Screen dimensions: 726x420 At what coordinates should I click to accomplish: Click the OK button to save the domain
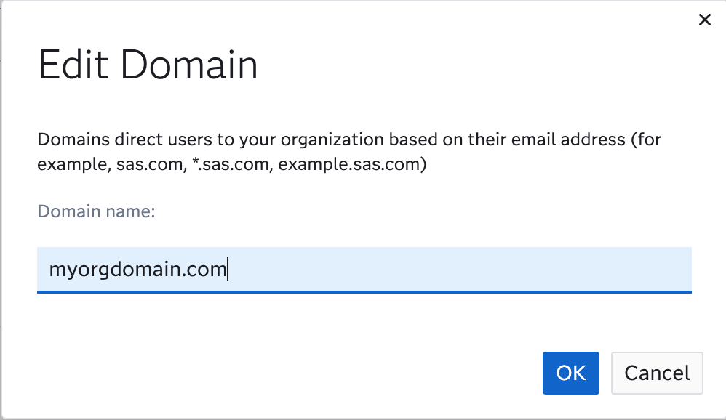click(x=570, y=373)
